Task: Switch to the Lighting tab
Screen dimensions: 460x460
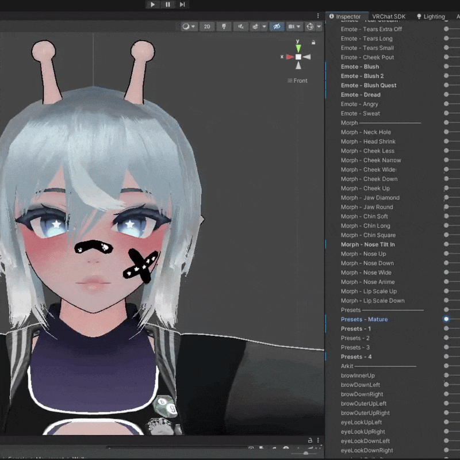Action: click(431, 17)
